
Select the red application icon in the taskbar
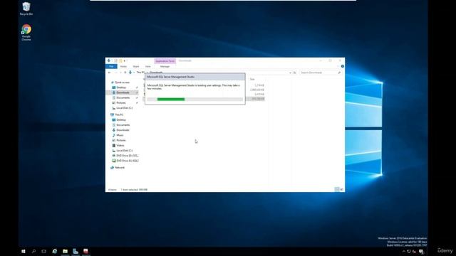tap(85, 251)
